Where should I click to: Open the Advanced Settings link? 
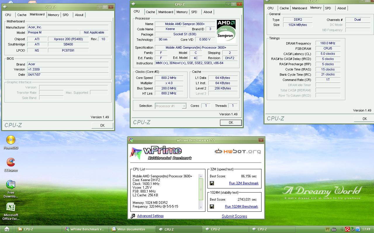[150, 216]
